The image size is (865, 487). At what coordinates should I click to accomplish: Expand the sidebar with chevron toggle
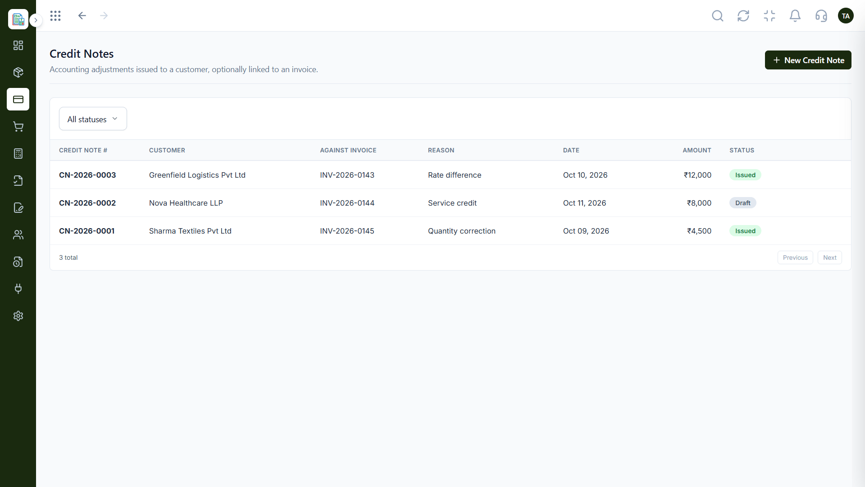[36, 20]
